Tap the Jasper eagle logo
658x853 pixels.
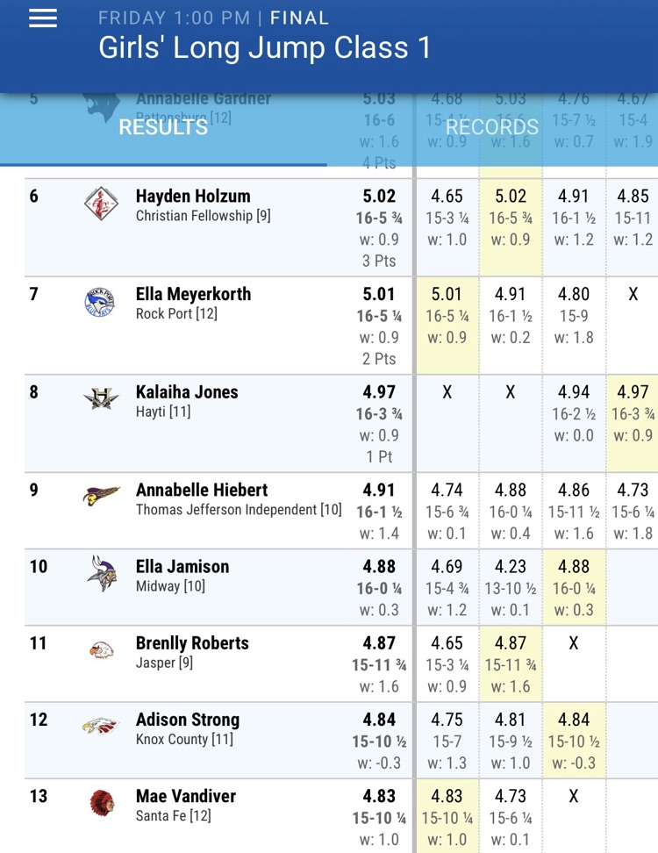(x=101, y=650)
